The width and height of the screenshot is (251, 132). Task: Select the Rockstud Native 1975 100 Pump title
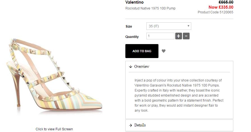[150, 8]
